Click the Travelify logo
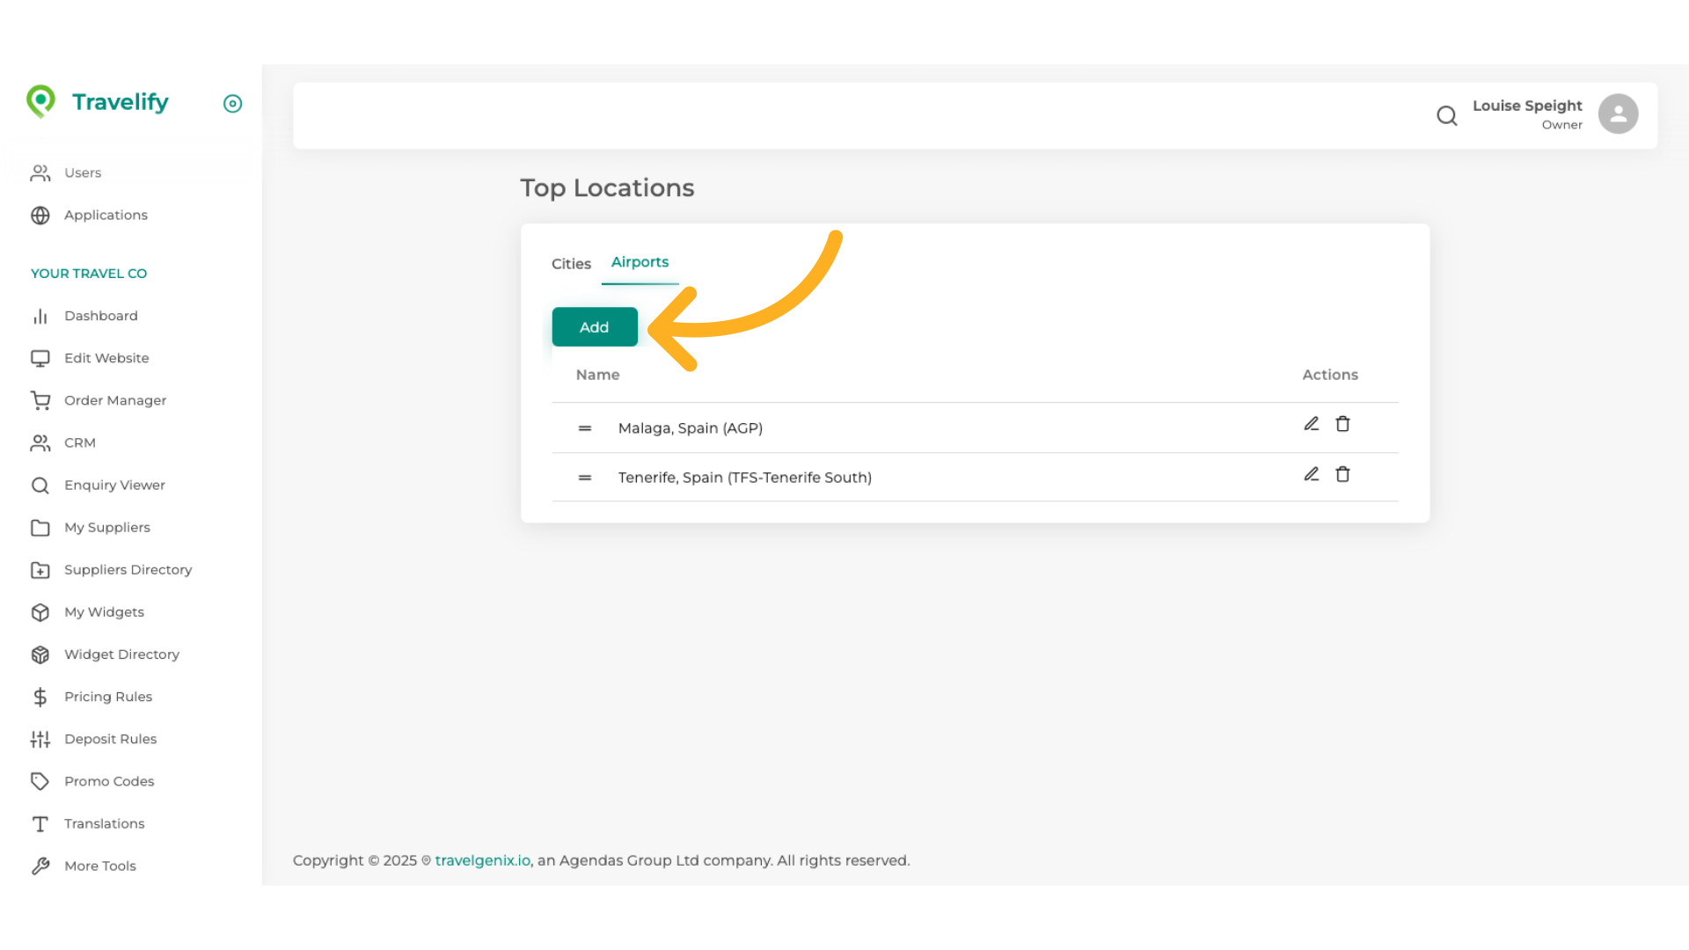Viewport: 1689px width, 950px height. (98, 102)
